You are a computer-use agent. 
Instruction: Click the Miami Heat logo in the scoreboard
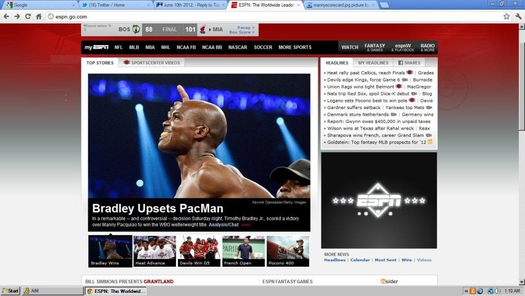[x=204, y=29]
